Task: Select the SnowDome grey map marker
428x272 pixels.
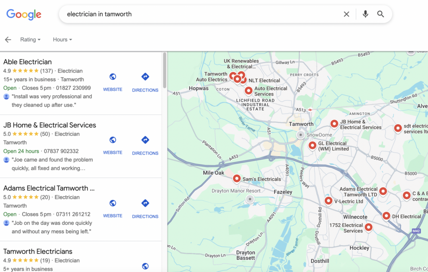Action: (x=301, y=135)
